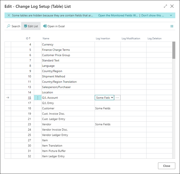This screenshot has height=174, width=180.
Task: Close the dialog with the X icon
Action: [172, 6]
